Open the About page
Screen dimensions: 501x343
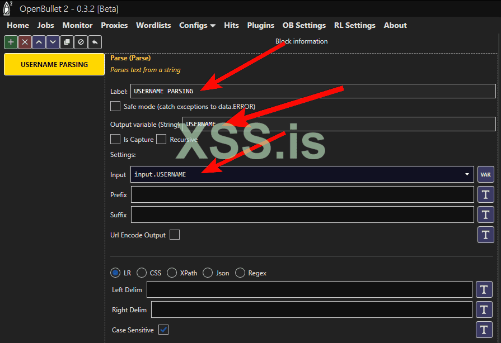[395, 26]
